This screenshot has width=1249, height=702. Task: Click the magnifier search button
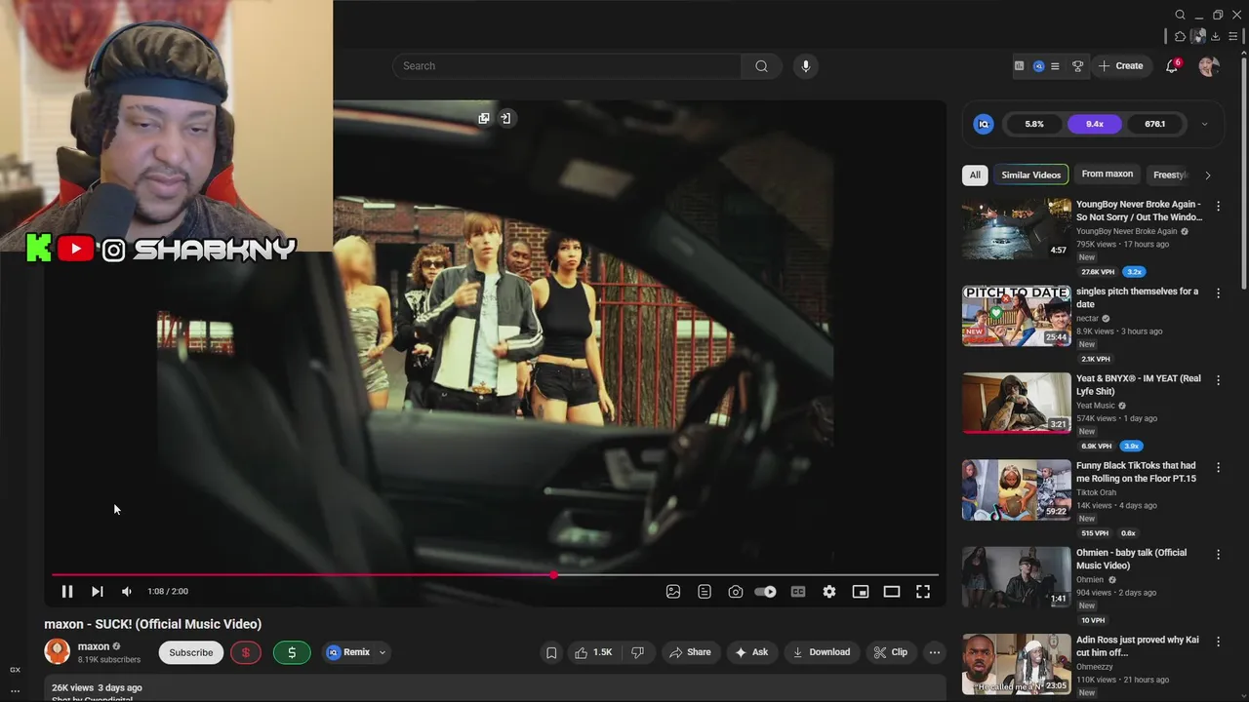[761, 66]
